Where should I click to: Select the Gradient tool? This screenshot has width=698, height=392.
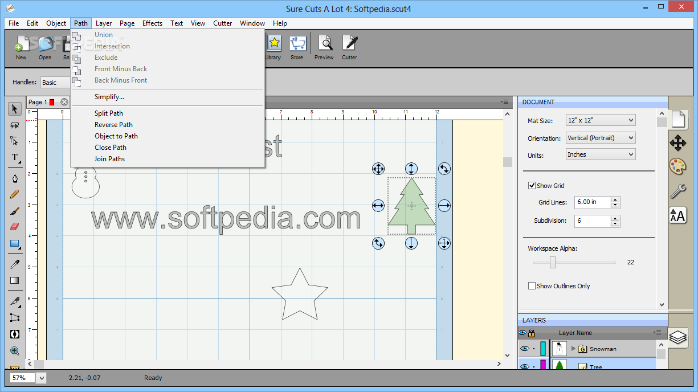click(x=15, y=280)
